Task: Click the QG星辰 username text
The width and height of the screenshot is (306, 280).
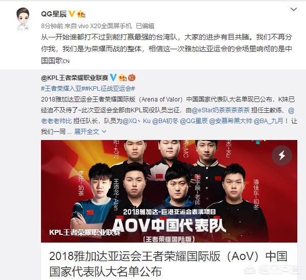Action: [54, 14]
